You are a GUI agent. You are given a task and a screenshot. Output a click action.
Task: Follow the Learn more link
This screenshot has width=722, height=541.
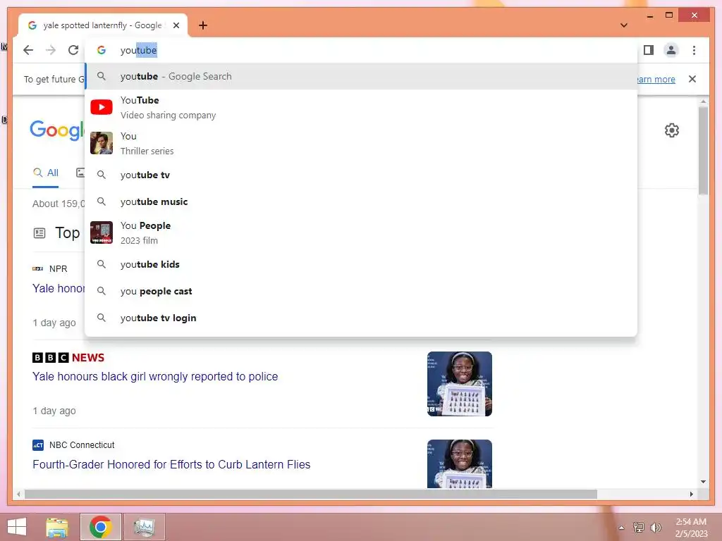click(655, 79)
